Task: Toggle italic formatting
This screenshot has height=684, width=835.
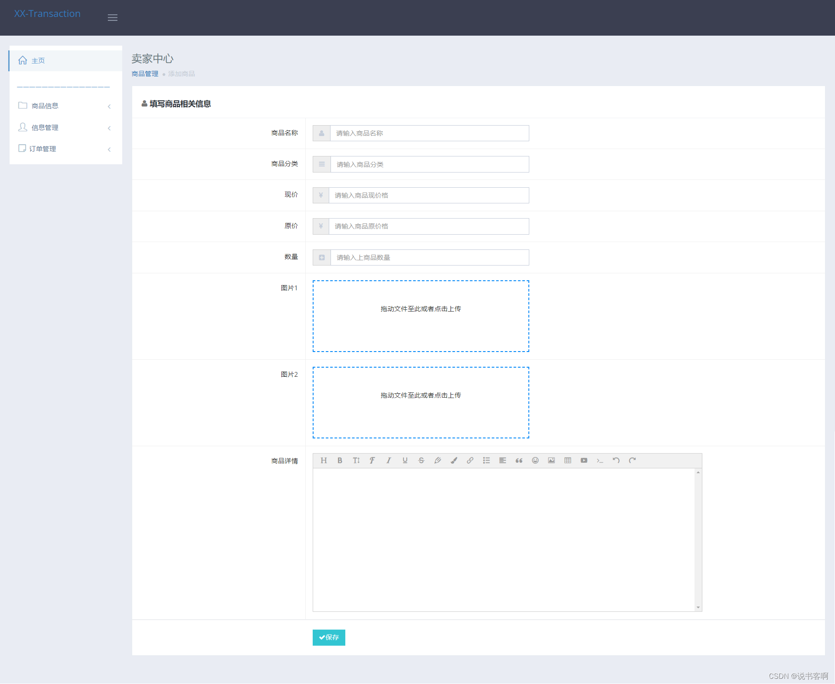Action: tap(388, 461)
